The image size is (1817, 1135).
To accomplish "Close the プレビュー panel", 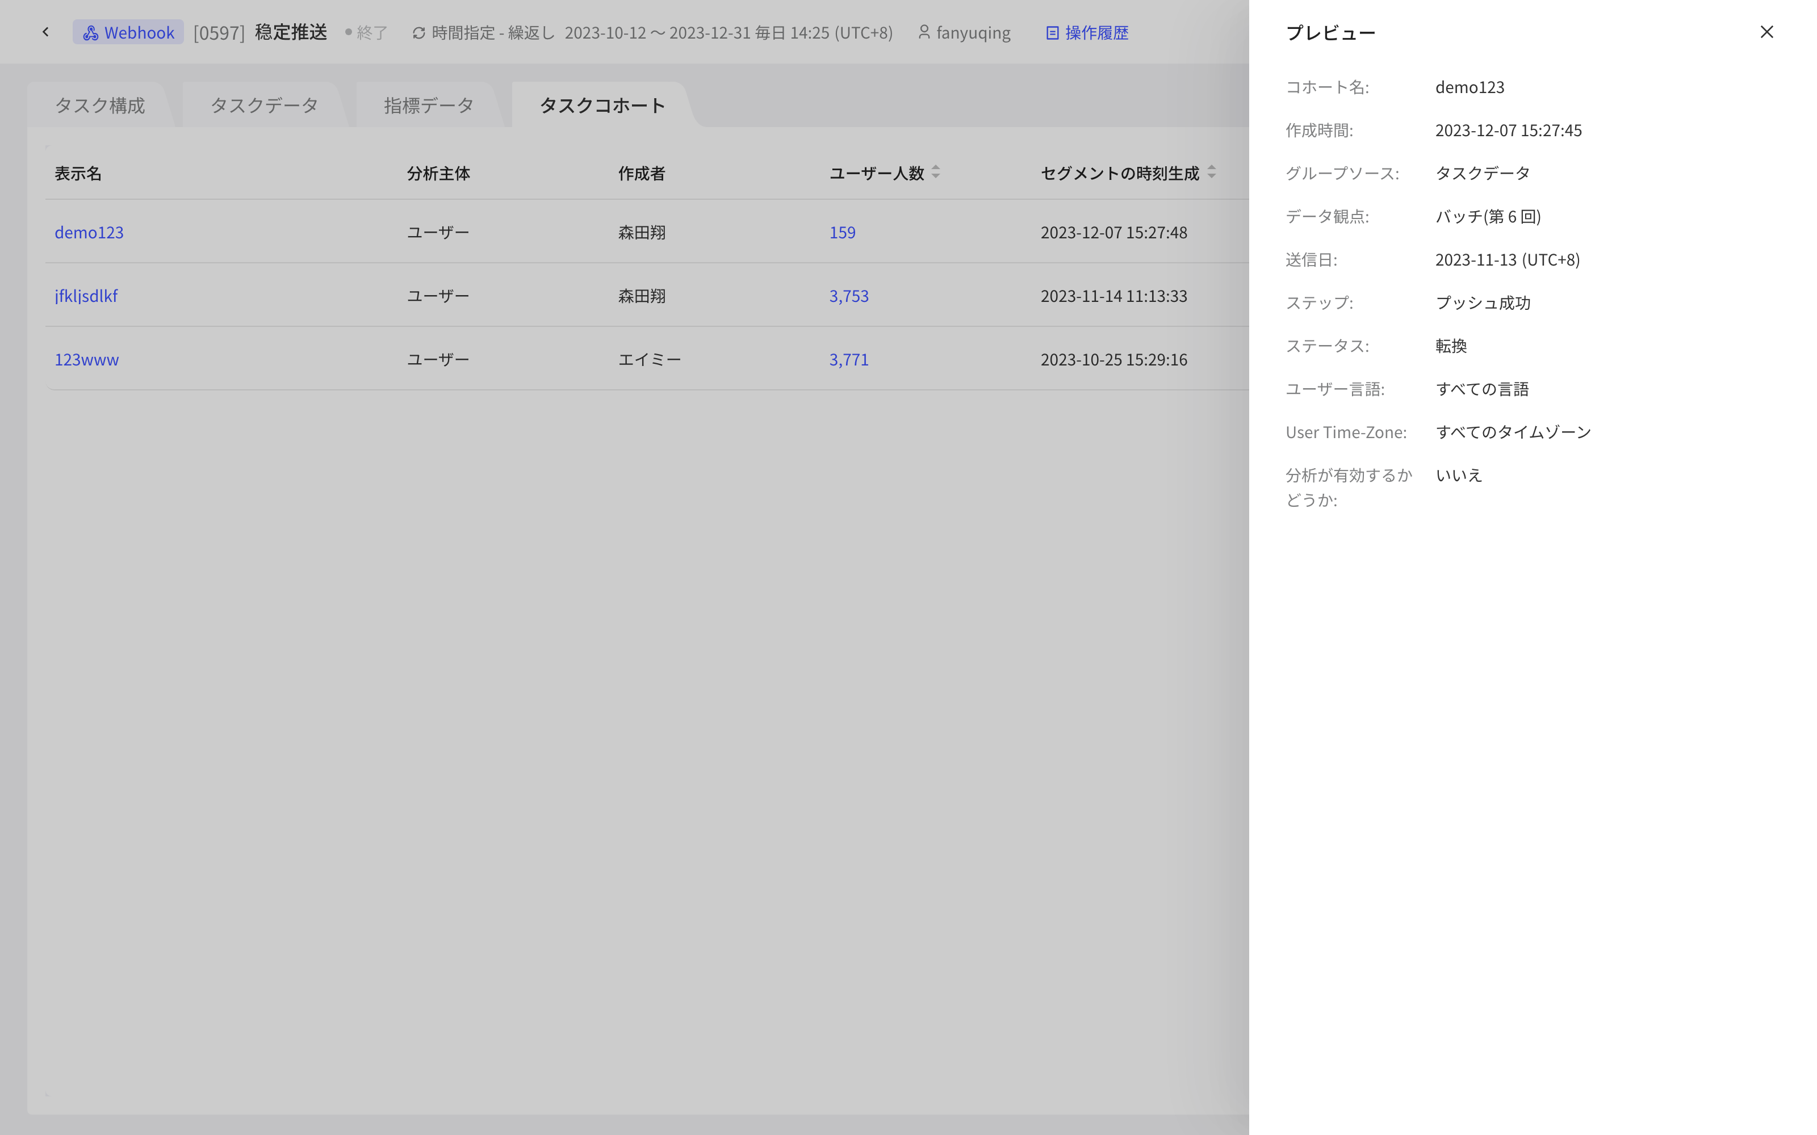I will pos(1766,32).
